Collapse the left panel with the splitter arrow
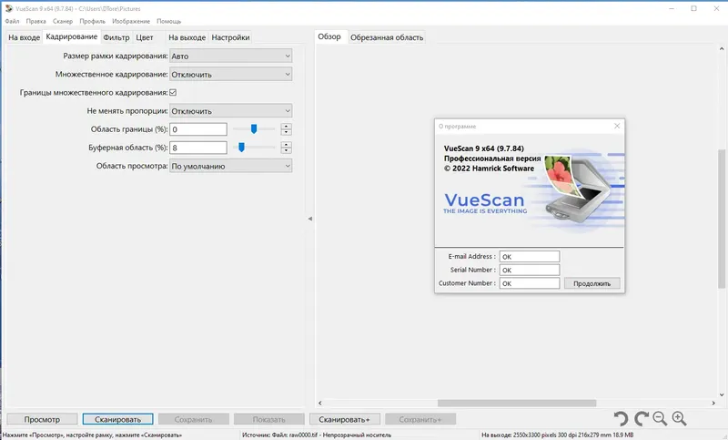The height and width of the screenshot is (440, 728). click(310, 219)
